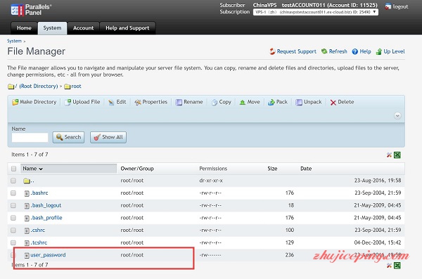Check the box for .bash_profile
The width and height of the screenshot is (422, 279).
click(13, 218)
